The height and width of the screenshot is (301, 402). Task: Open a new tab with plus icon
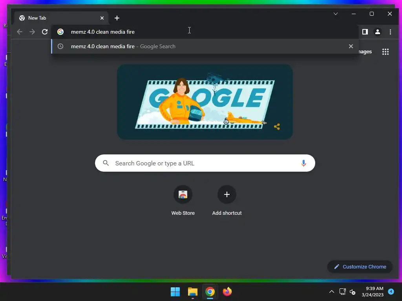point(117,18)
